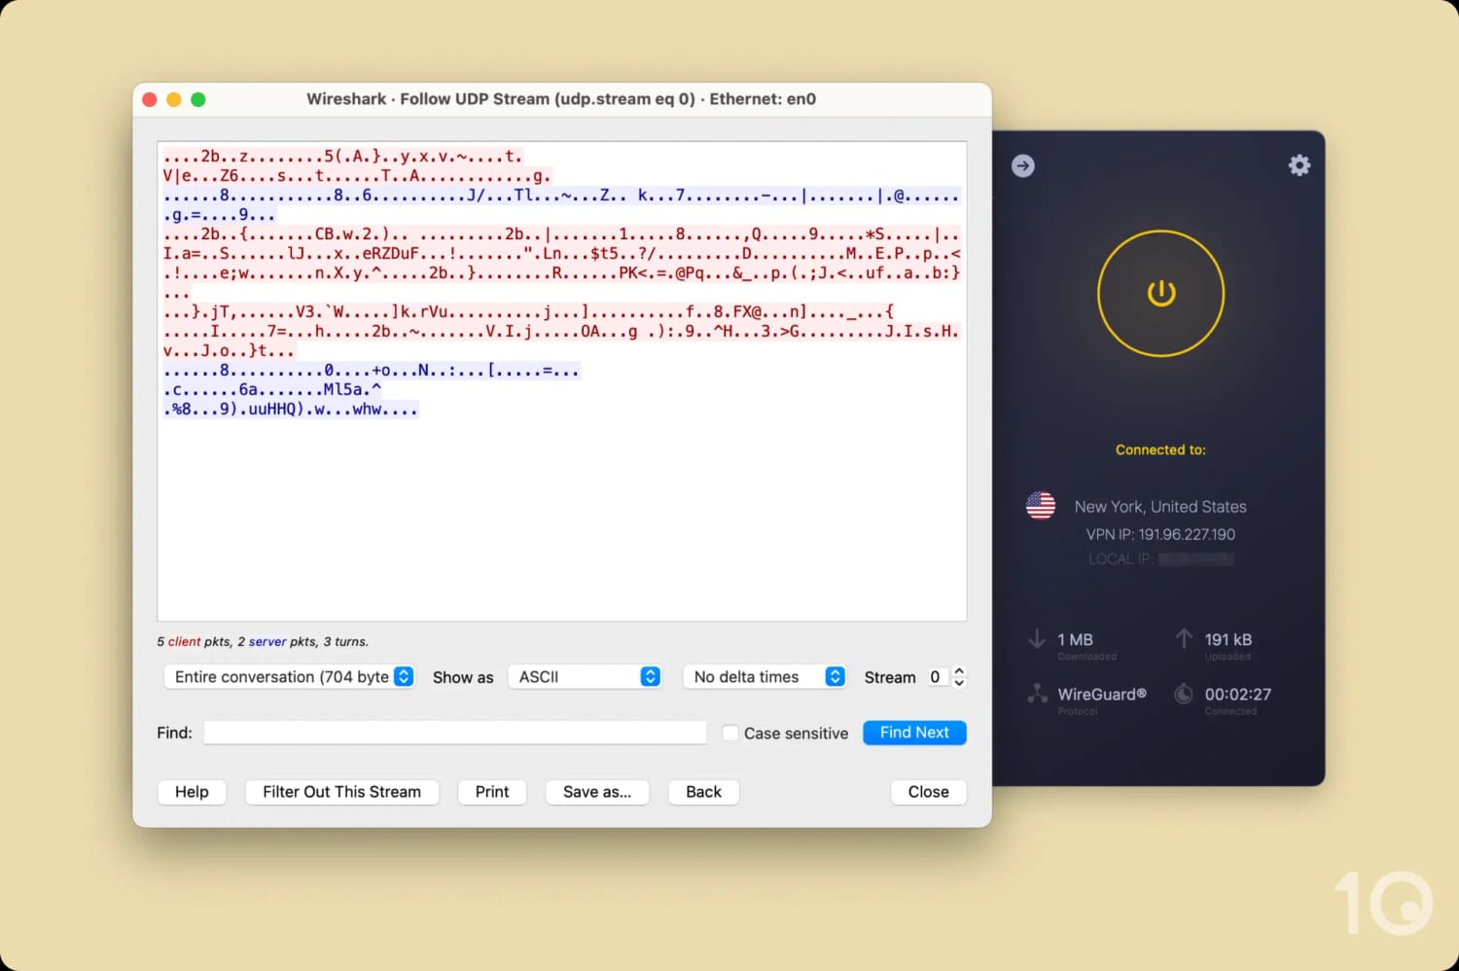Screen dimensions: 1459x971
Task: Click the forward arrow in the VPN panel
Action: click(1022, 165)
